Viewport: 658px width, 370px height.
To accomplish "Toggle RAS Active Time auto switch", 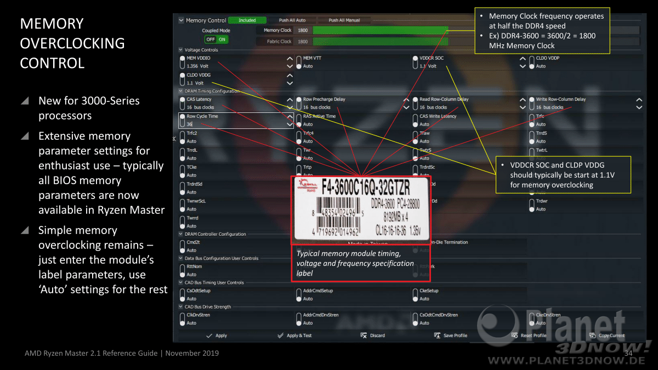I will (x=299, y=120).
